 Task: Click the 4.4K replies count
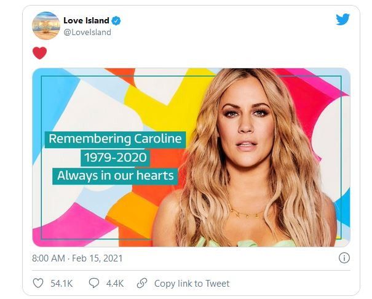114,284
